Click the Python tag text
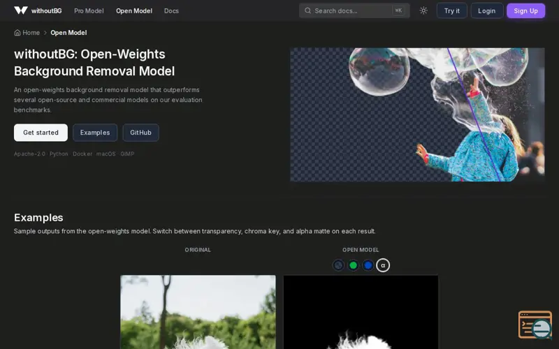Image resolution: width=559 pixels, height=349 pixels. coord(59,154)
